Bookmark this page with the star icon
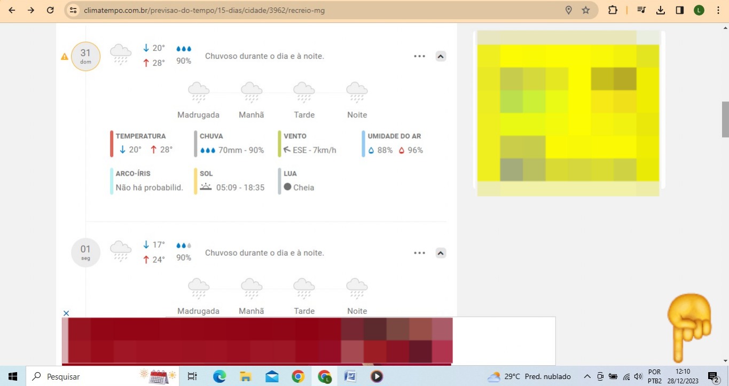The height and width of the screenshot is (386, 729). click(586, 10)
